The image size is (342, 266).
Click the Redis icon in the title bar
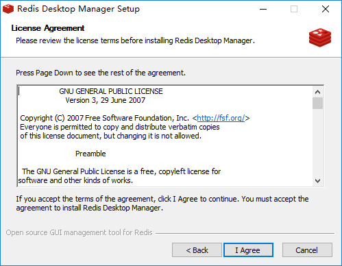point(8,9)
